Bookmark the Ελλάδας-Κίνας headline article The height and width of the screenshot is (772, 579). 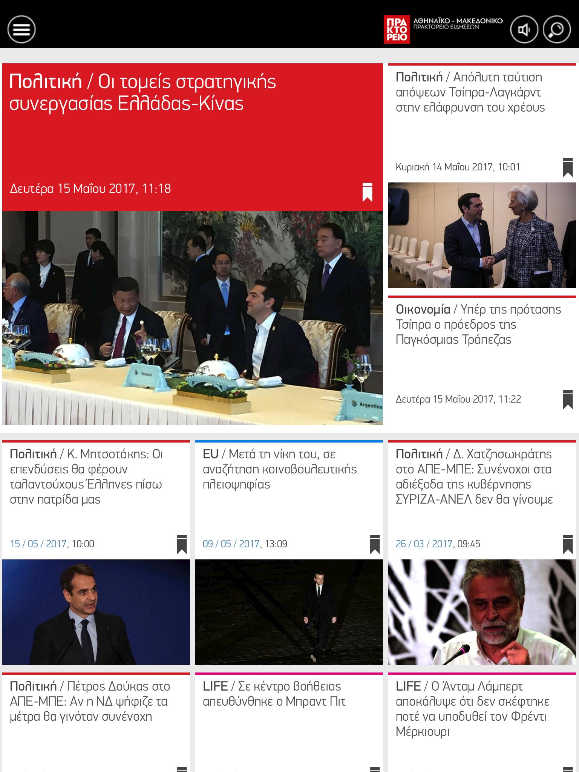(x=367, y=192)
